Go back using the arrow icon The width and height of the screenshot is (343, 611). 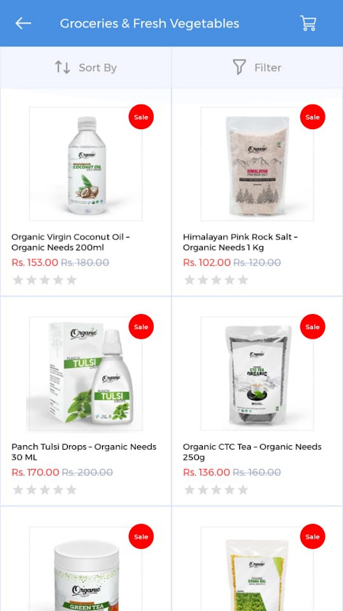click(24, 24)
